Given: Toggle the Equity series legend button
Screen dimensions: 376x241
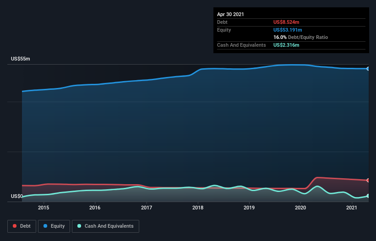Looking at the screenshot, I should coord(54,226).
